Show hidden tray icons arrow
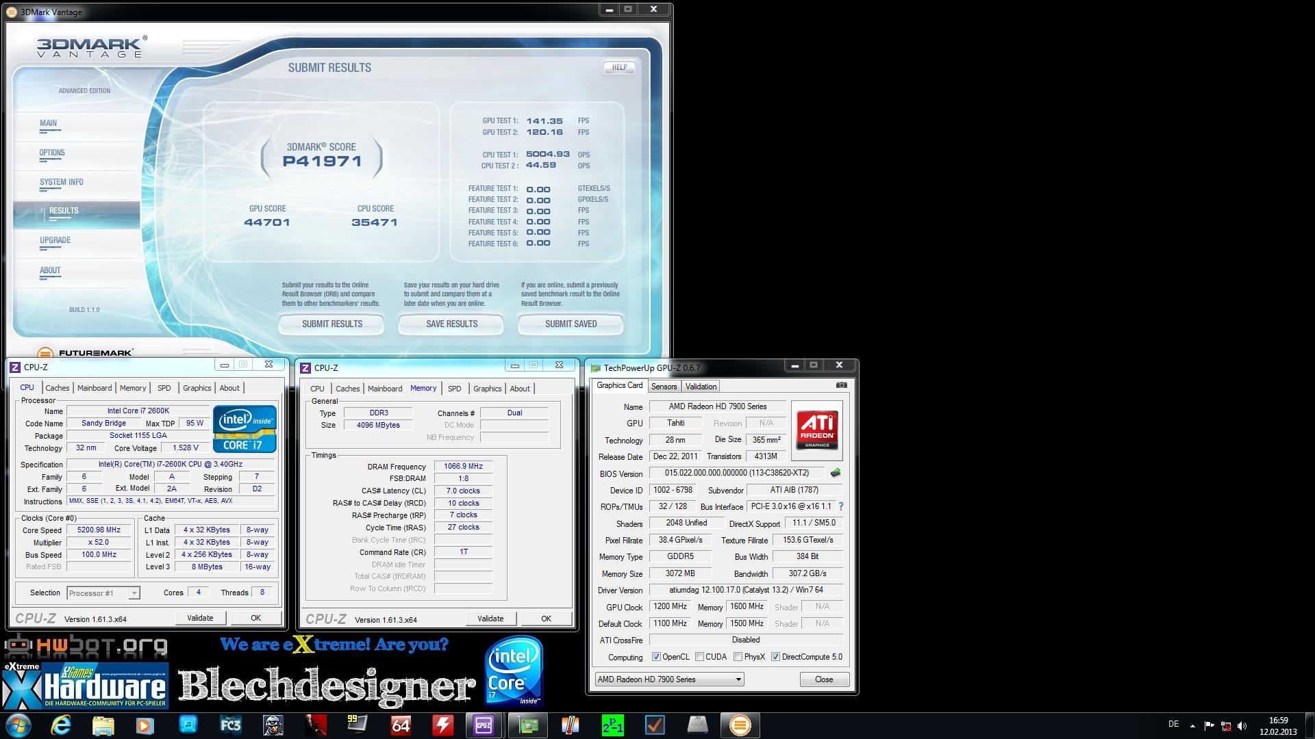Viewport: 1315px width, 739px height. tap(1192, 726)
